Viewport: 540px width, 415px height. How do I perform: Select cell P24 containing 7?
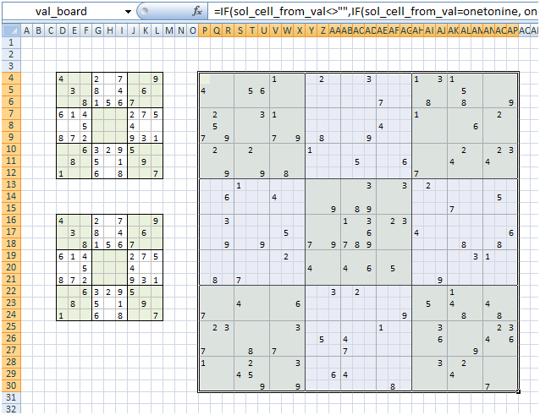(x=205, y=315)
